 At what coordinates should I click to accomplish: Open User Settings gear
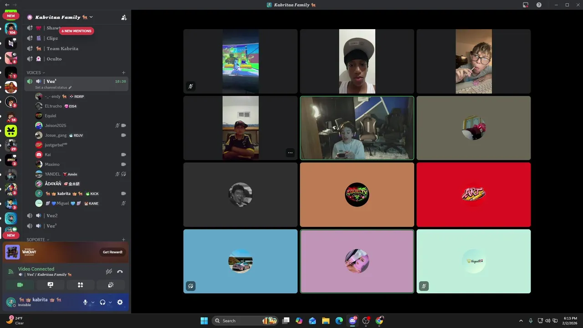[x=120, y=302]
